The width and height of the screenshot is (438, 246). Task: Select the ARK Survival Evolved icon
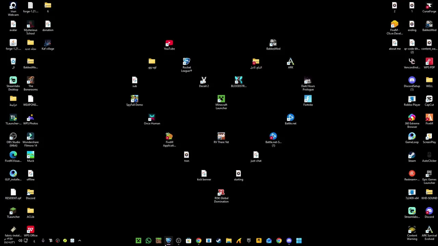coord(429,233)
